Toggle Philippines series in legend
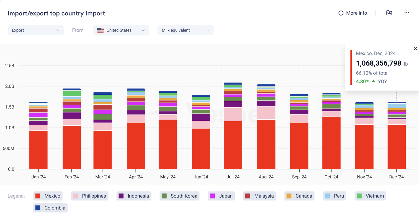This screenshot has width=419, height=218. point(90,196)
